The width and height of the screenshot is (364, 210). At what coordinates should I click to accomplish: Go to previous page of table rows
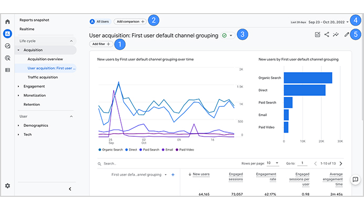pos(315,164)
